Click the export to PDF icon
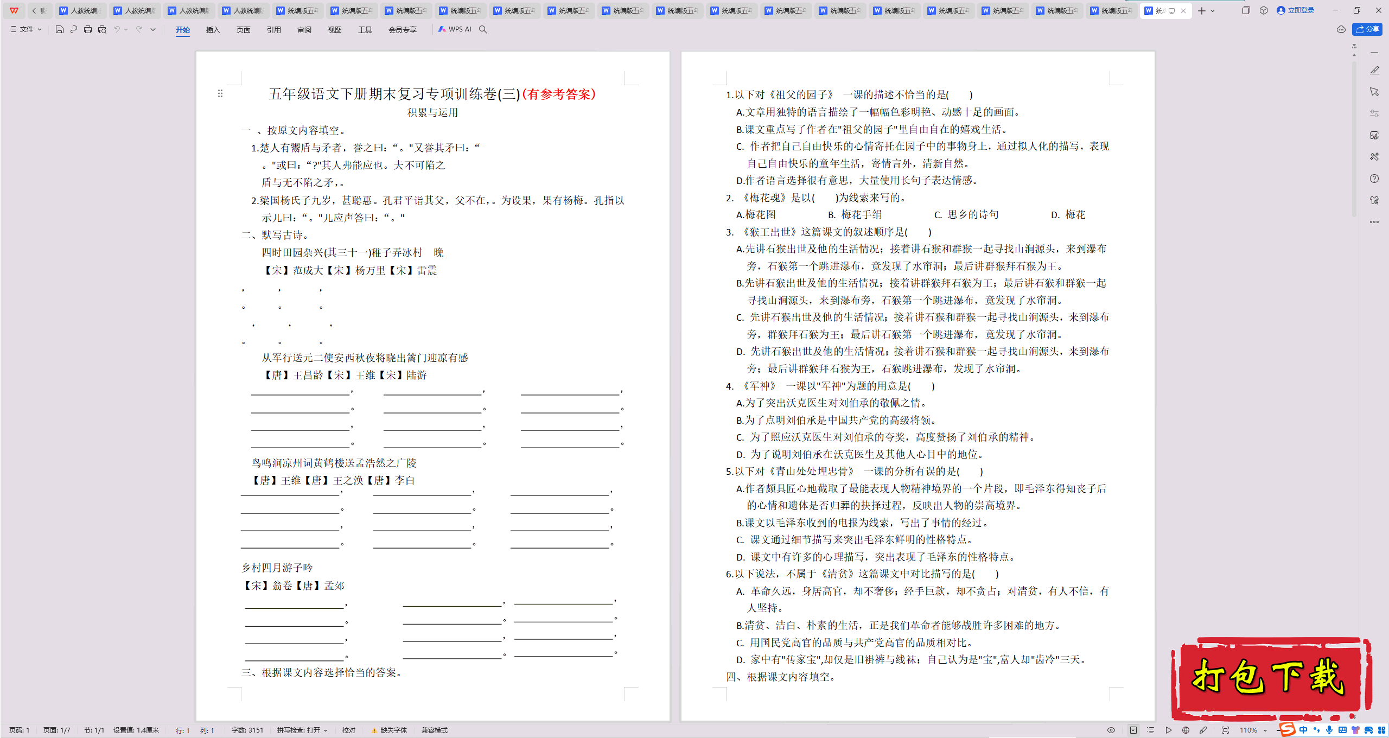This screenshot has height=738, width=1389. (74, 29)
